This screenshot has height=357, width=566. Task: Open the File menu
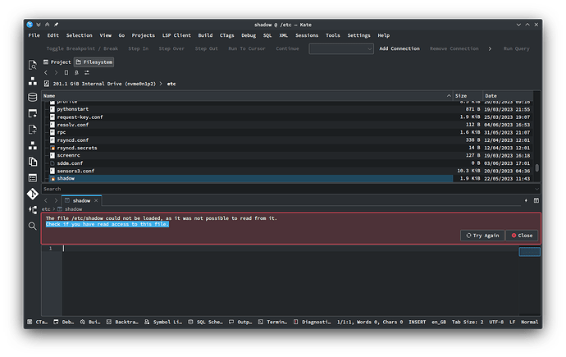(x=34, y=35)
